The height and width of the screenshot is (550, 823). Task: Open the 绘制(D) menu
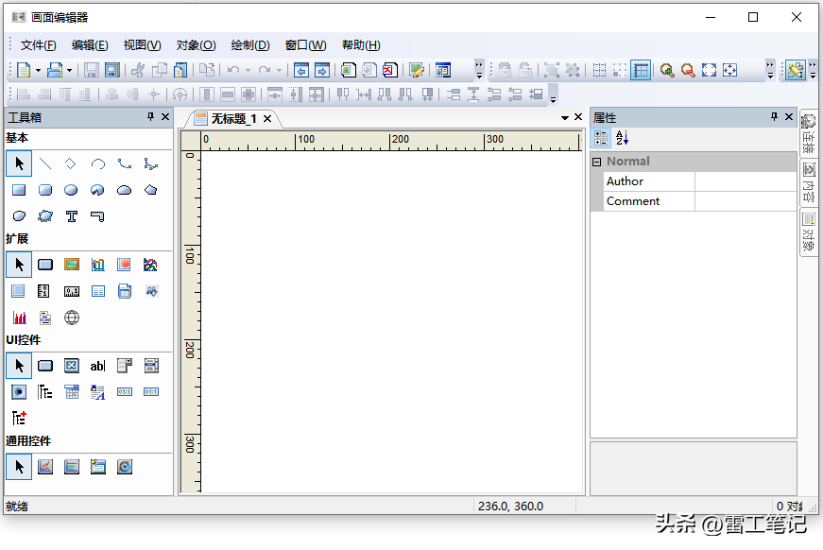pos(250,45)
